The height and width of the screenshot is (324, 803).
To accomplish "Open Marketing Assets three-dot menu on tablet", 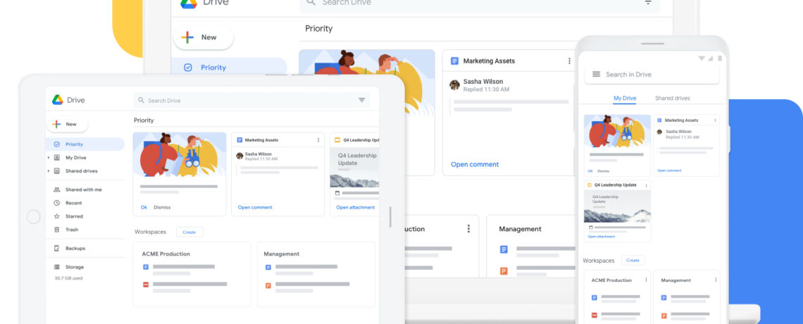I will coord(318,140).
